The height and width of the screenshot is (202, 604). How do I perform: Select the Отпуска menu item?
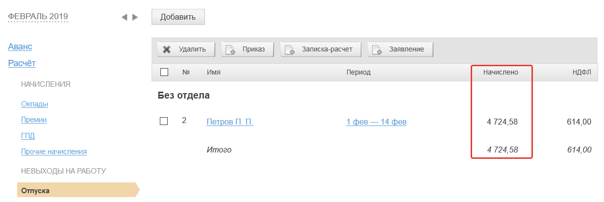pyautogui.click(x=35, y=190)
